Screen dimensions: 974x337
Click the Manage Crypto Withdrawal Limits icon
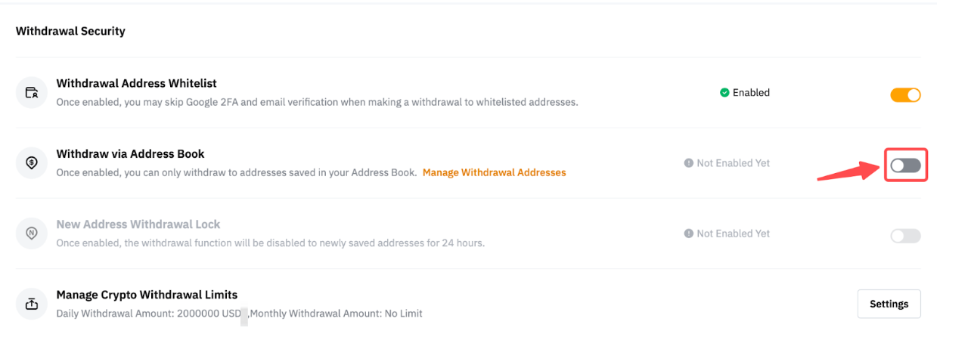click(31, 304)
